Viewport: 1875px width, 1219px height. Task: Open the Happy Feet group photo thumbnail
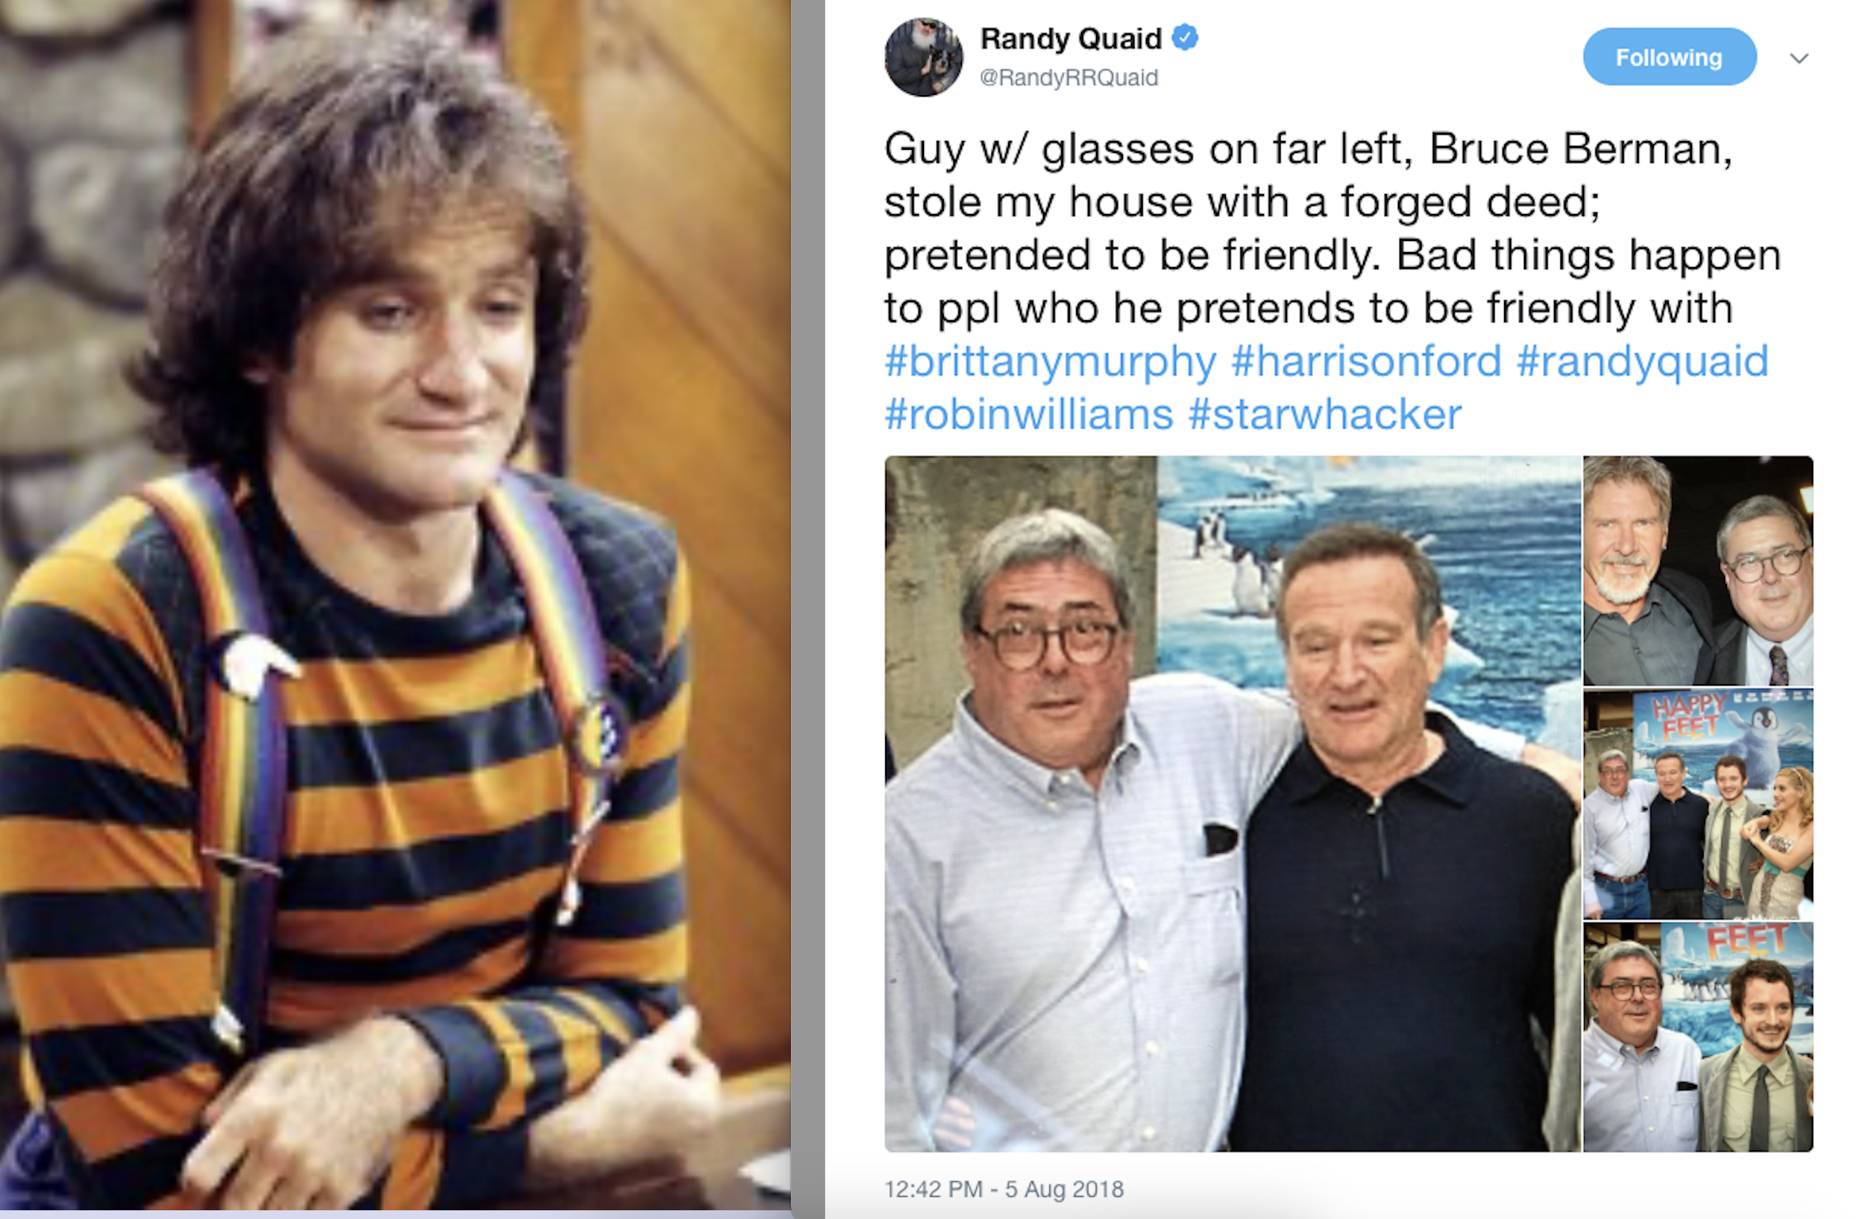pos(1697,804)
